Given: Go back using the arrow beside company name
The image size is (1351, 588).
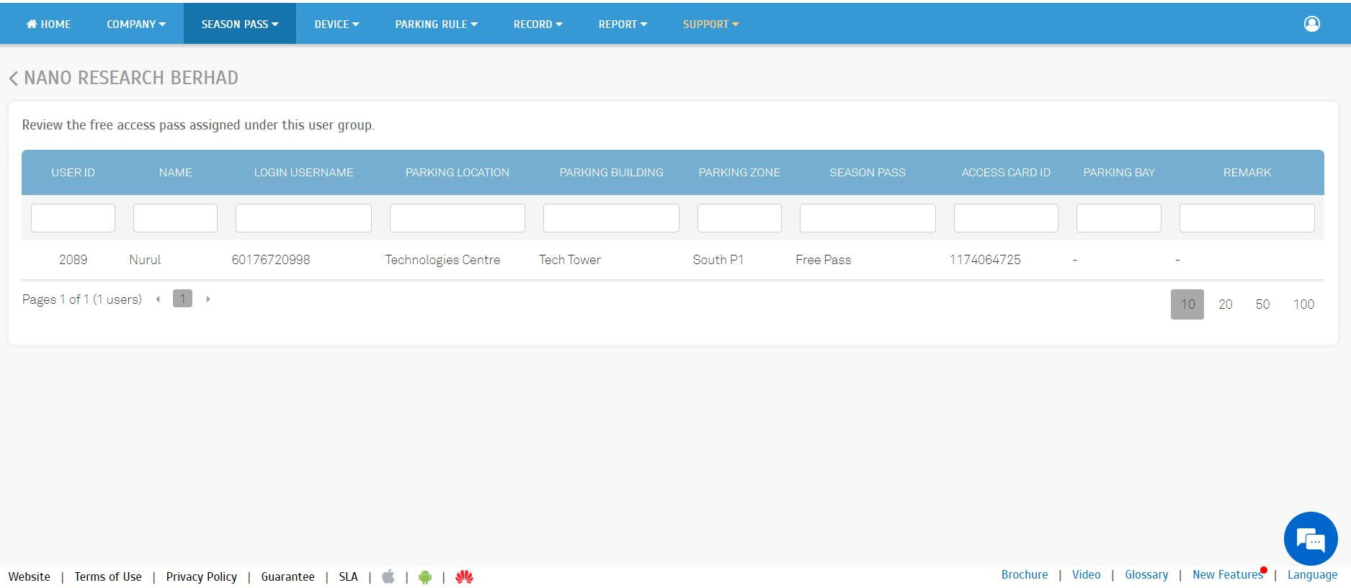Looking at the screenshot, I should 14,78.
